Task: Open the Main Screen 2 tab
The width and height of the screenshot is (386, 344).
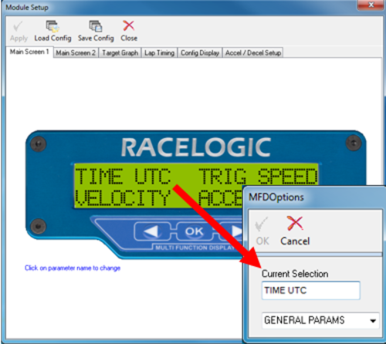Action: (76, 53)
